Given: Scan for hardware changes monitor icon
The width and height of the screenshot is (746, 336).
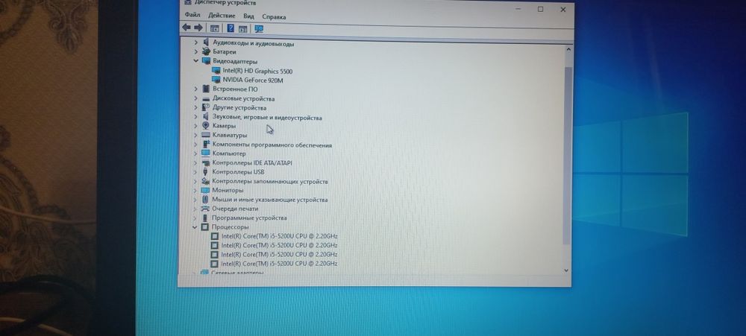Looking at the screenshot, I should 259,30.
